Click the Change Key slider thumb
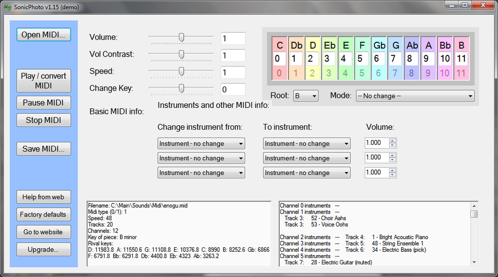The image size is (498, 277). pyautogui.click(x=181, y=88)
